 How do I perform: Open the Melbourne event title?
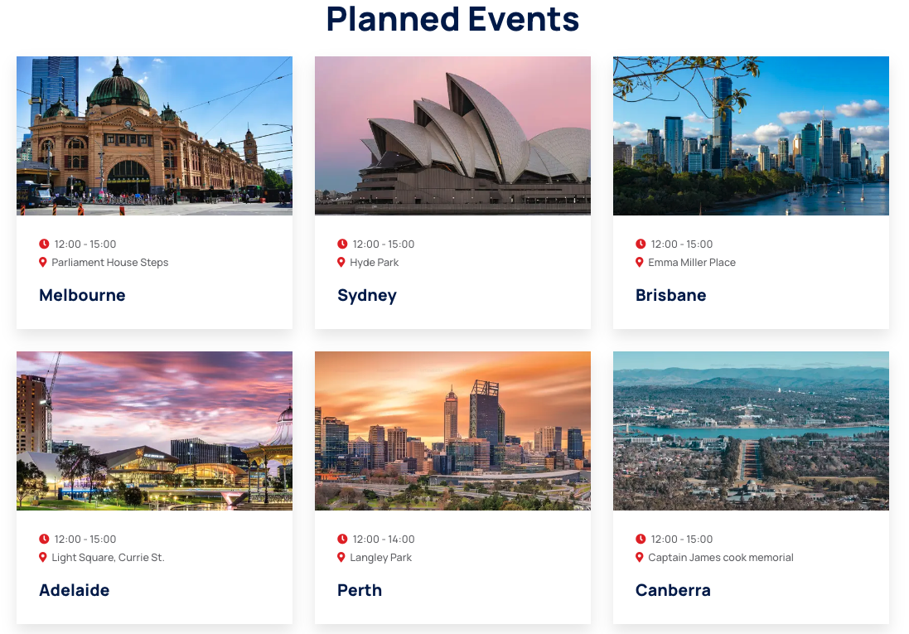(x=82, y=295)
